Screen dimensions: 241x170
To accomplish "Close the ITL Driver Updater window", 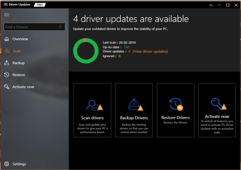I will (x=236, y=5).
